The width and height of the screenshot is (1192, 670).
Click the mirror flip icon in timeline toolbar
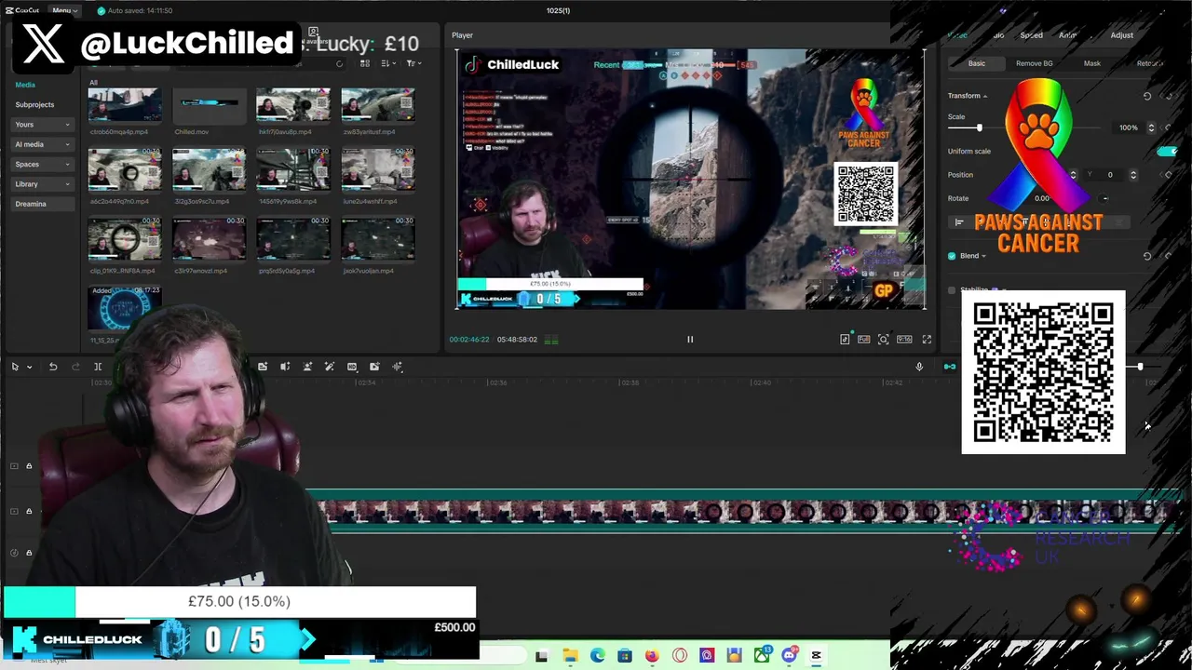tap(285, 367)
